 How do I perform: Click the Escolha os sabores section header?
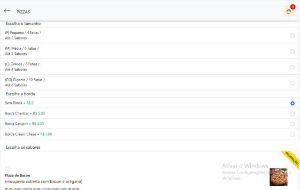pyautogui.click(x=23, y=147)
